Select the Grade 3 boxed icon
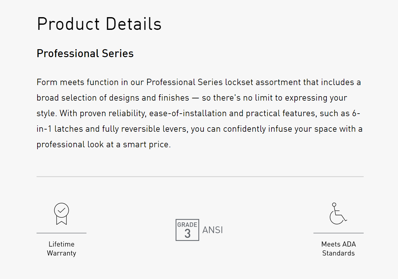Screen dimensions: 398x279 pos(187,230)
